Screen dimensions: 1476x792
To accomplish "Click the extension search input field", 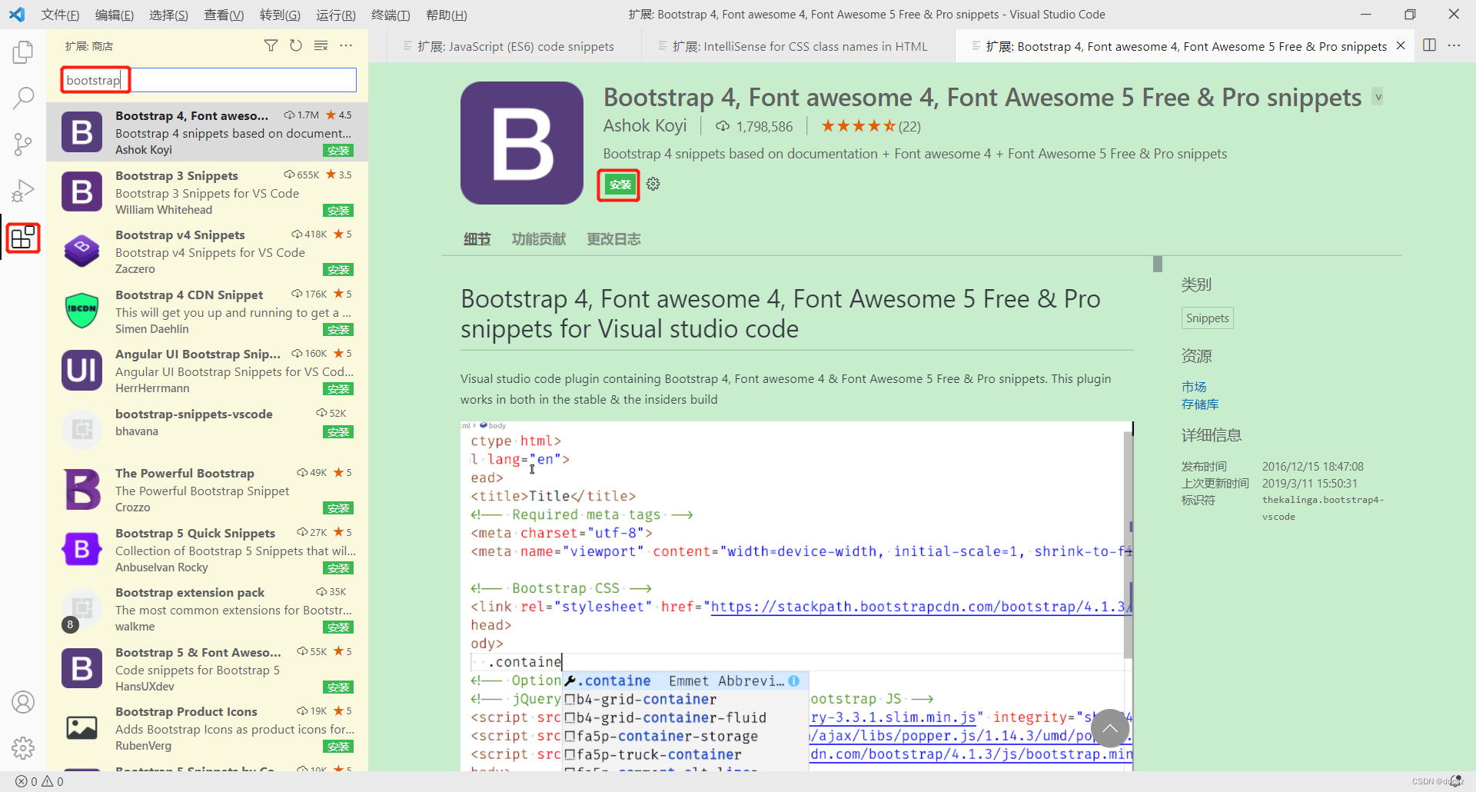I will (208, 80).
